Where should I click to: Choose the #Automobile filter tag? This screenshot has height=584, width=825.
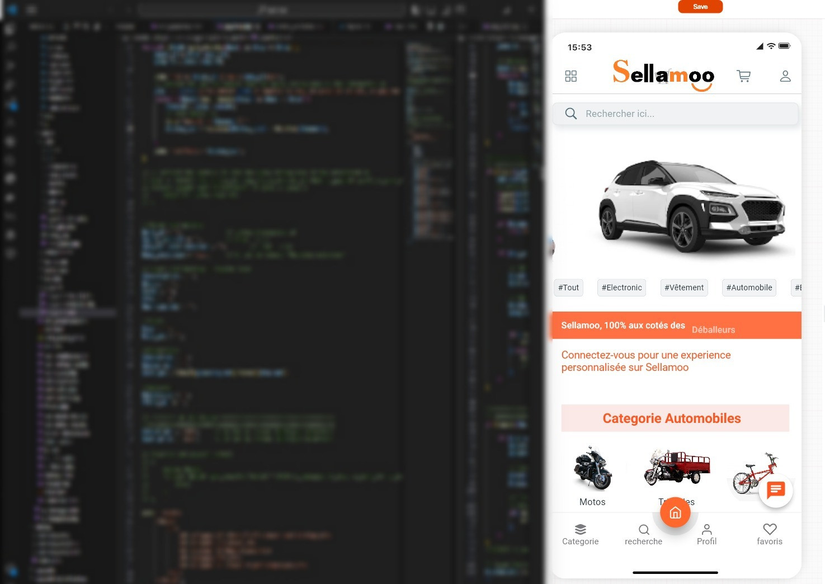click(749, 288)
